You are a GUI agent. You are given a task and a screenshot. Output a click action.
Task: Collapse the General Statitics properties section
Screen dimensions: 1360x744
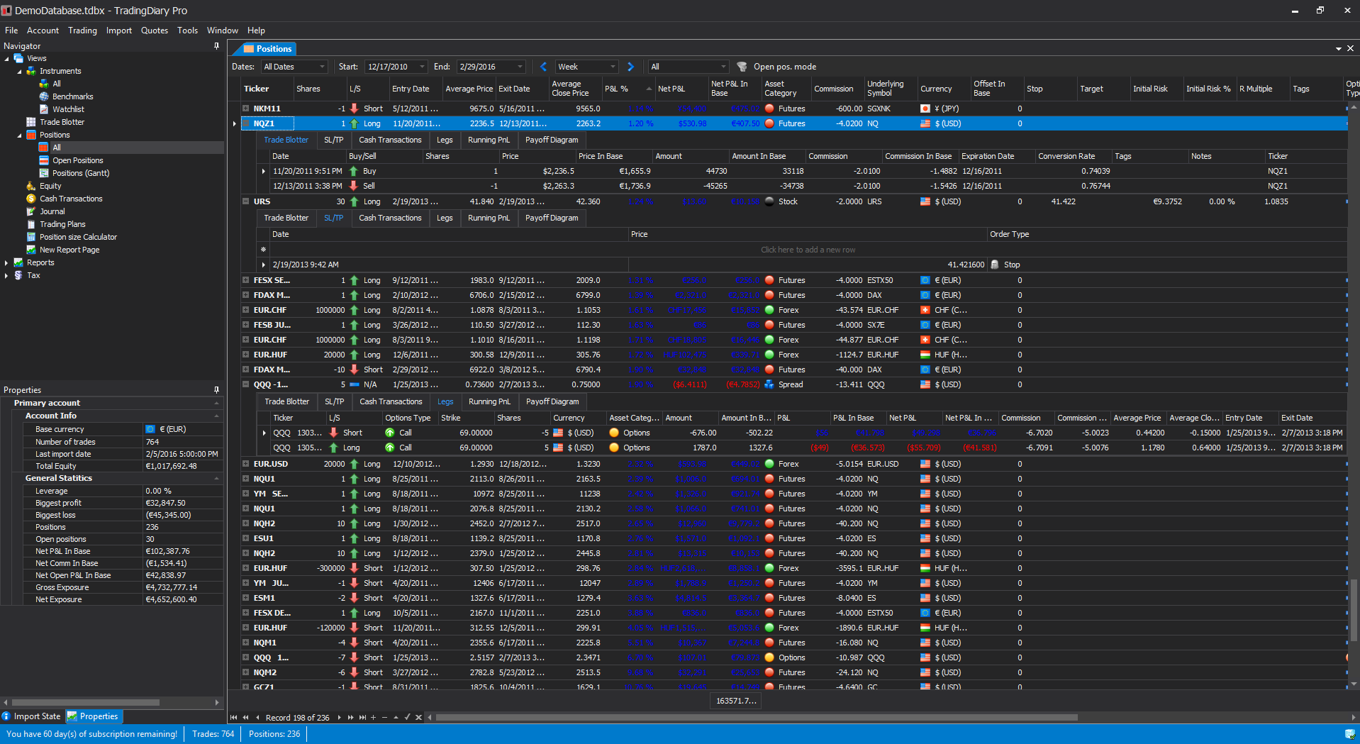tap(216, 479)
